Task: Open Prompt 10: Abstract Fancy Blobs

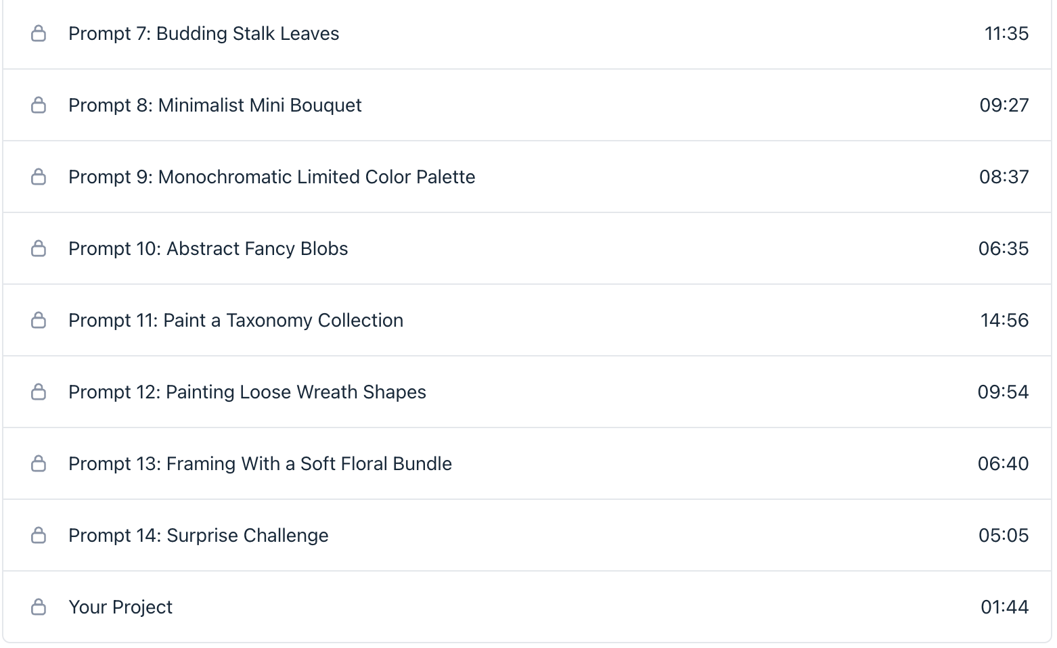Action: coord(208,249)
